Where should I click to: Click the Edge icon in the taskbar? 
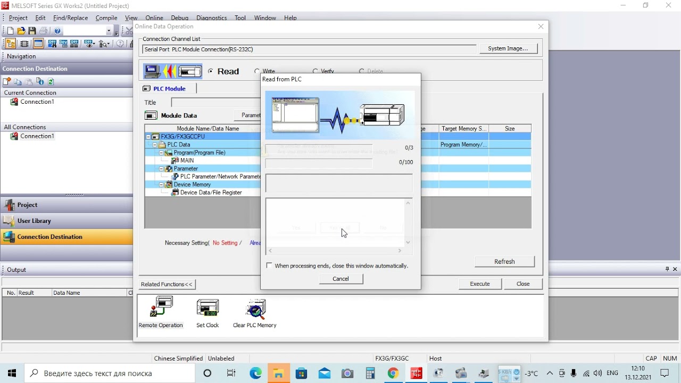tap(256, 373)
